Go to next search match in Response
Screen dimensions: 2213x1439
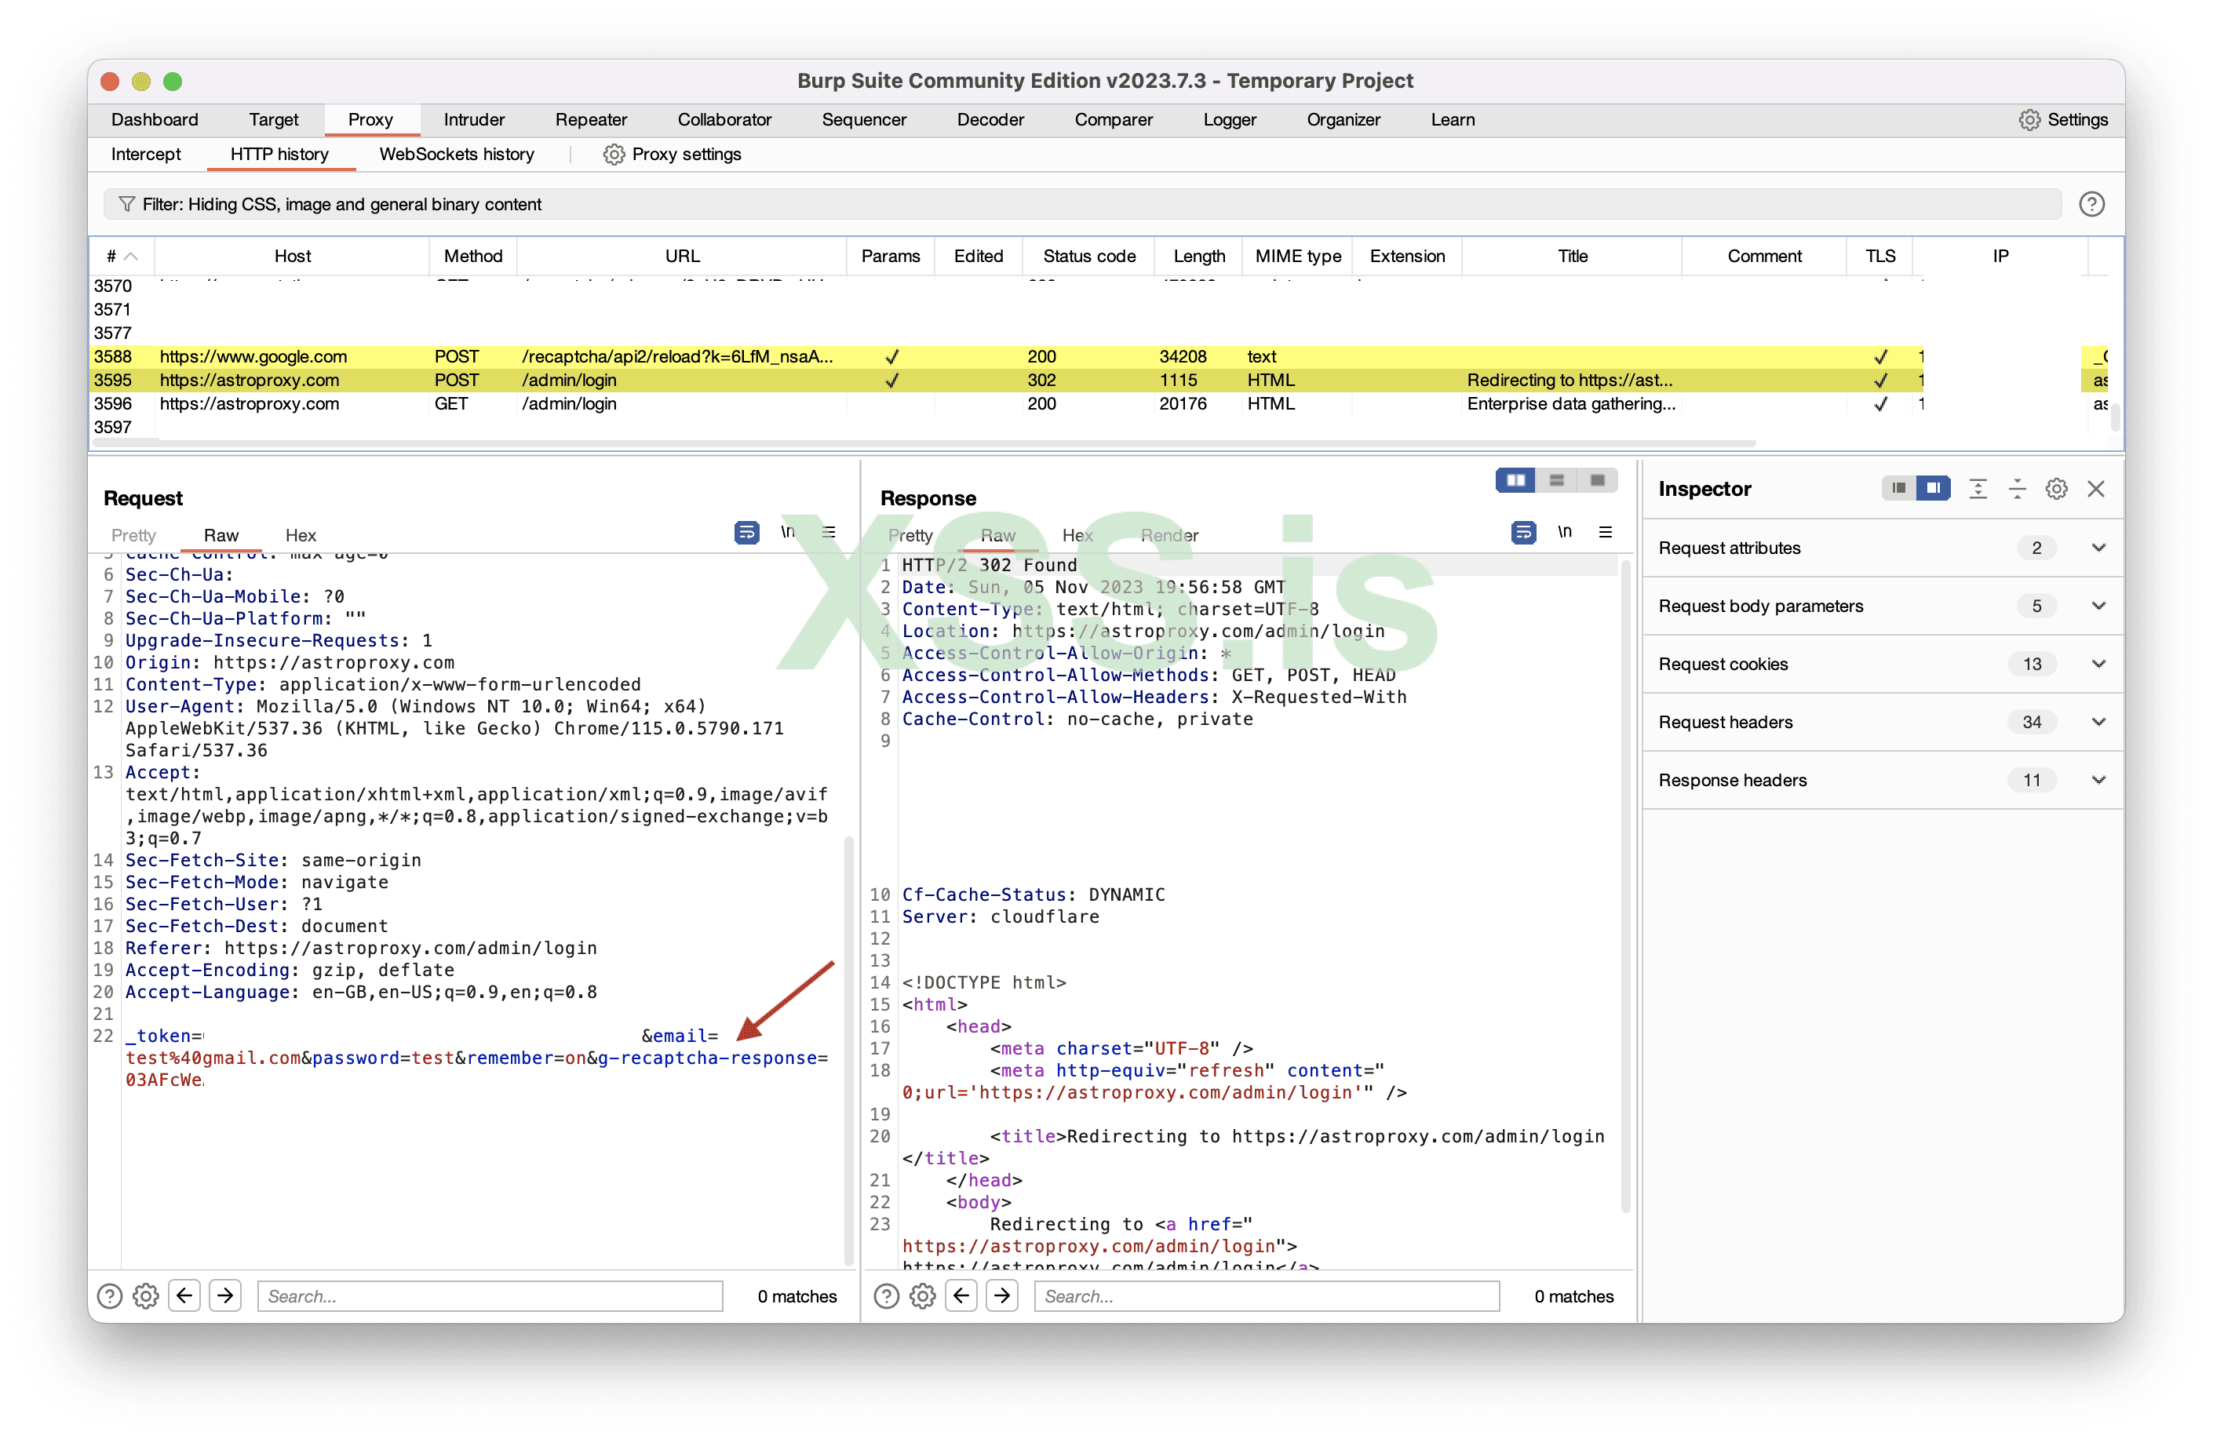coord(1002,1296)
